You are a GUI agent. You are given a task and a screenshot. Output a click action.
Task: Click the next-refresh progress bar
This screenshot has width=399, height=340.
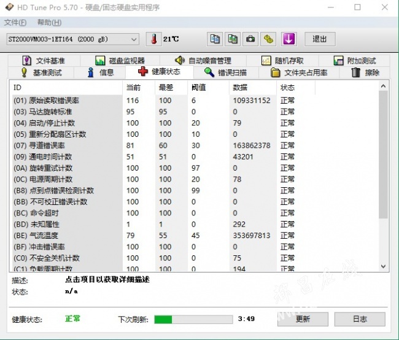[x=193, y=319]
